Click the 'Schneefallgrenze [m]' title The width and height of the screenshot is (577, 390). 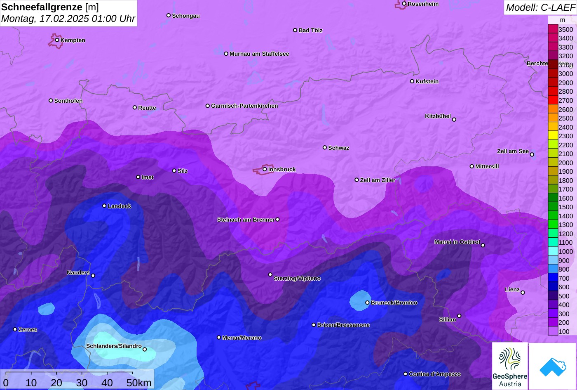50,7
